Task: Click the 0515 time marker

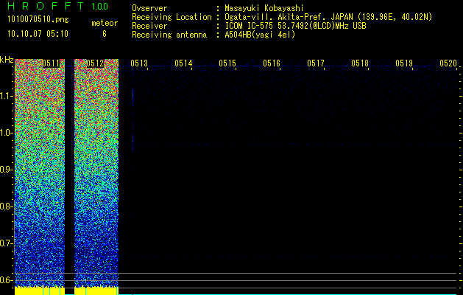Action: point(227,63)
